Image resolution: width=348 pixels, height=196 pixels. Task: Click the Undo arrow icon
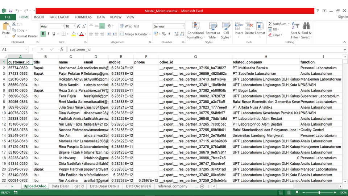[17, 11]
